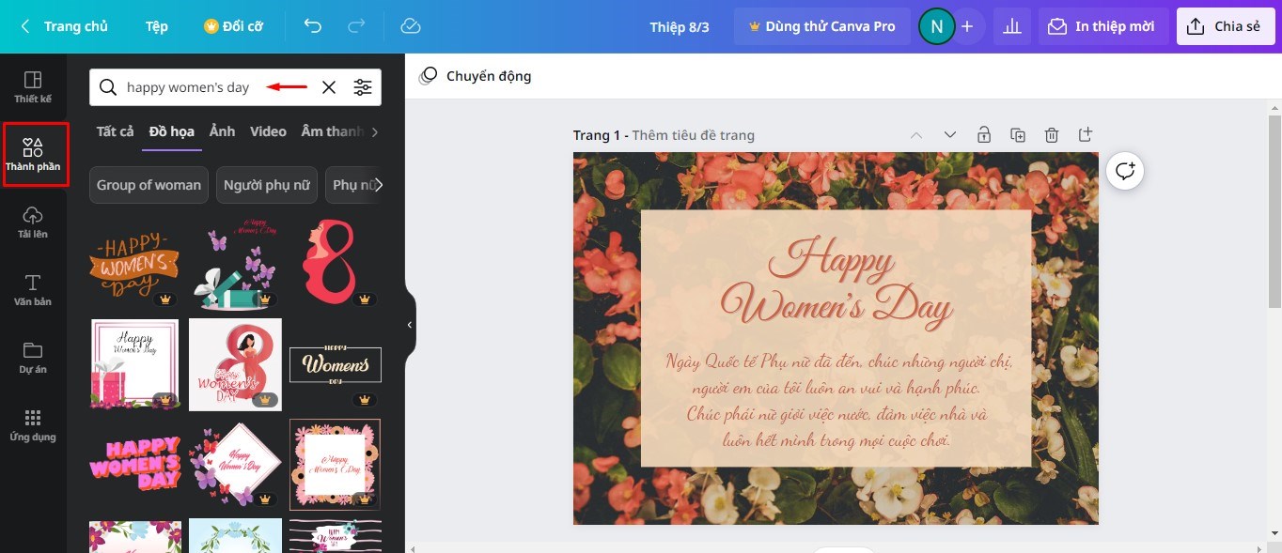Redo the last undone action

point(357,26)
